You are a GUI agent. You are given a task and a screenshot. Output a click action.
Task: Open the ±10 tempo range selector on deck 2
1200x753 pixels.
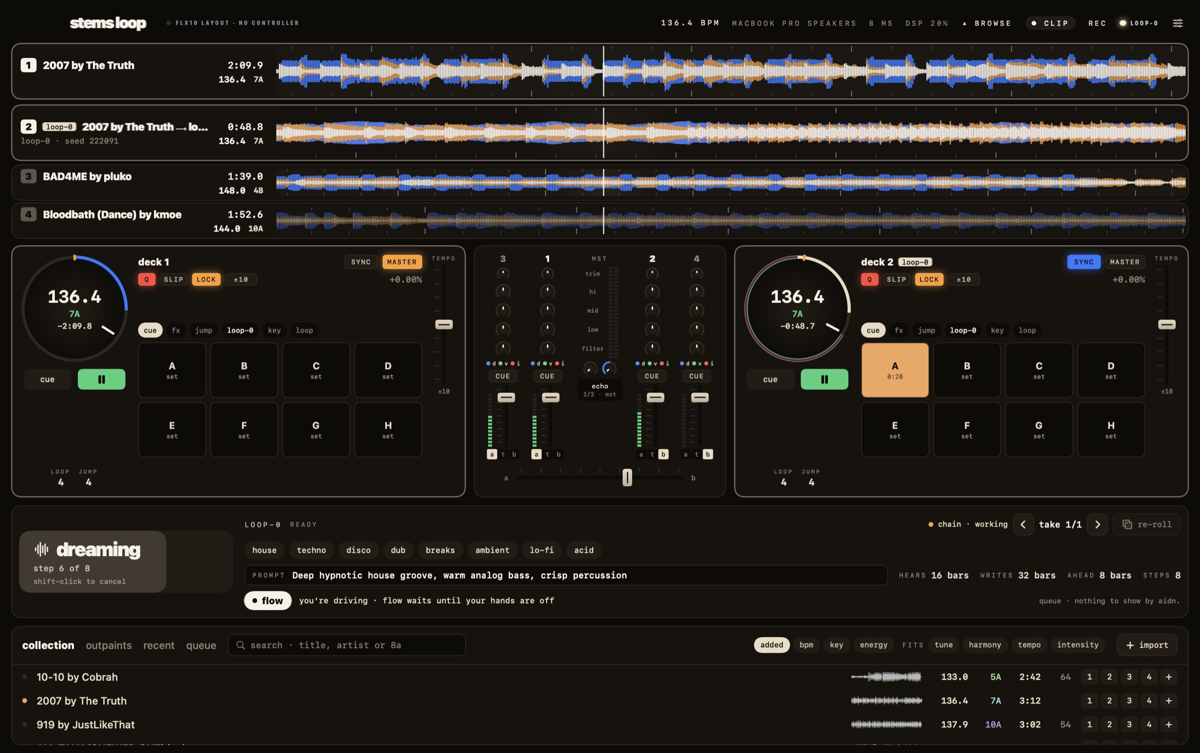tap(963, 279)
